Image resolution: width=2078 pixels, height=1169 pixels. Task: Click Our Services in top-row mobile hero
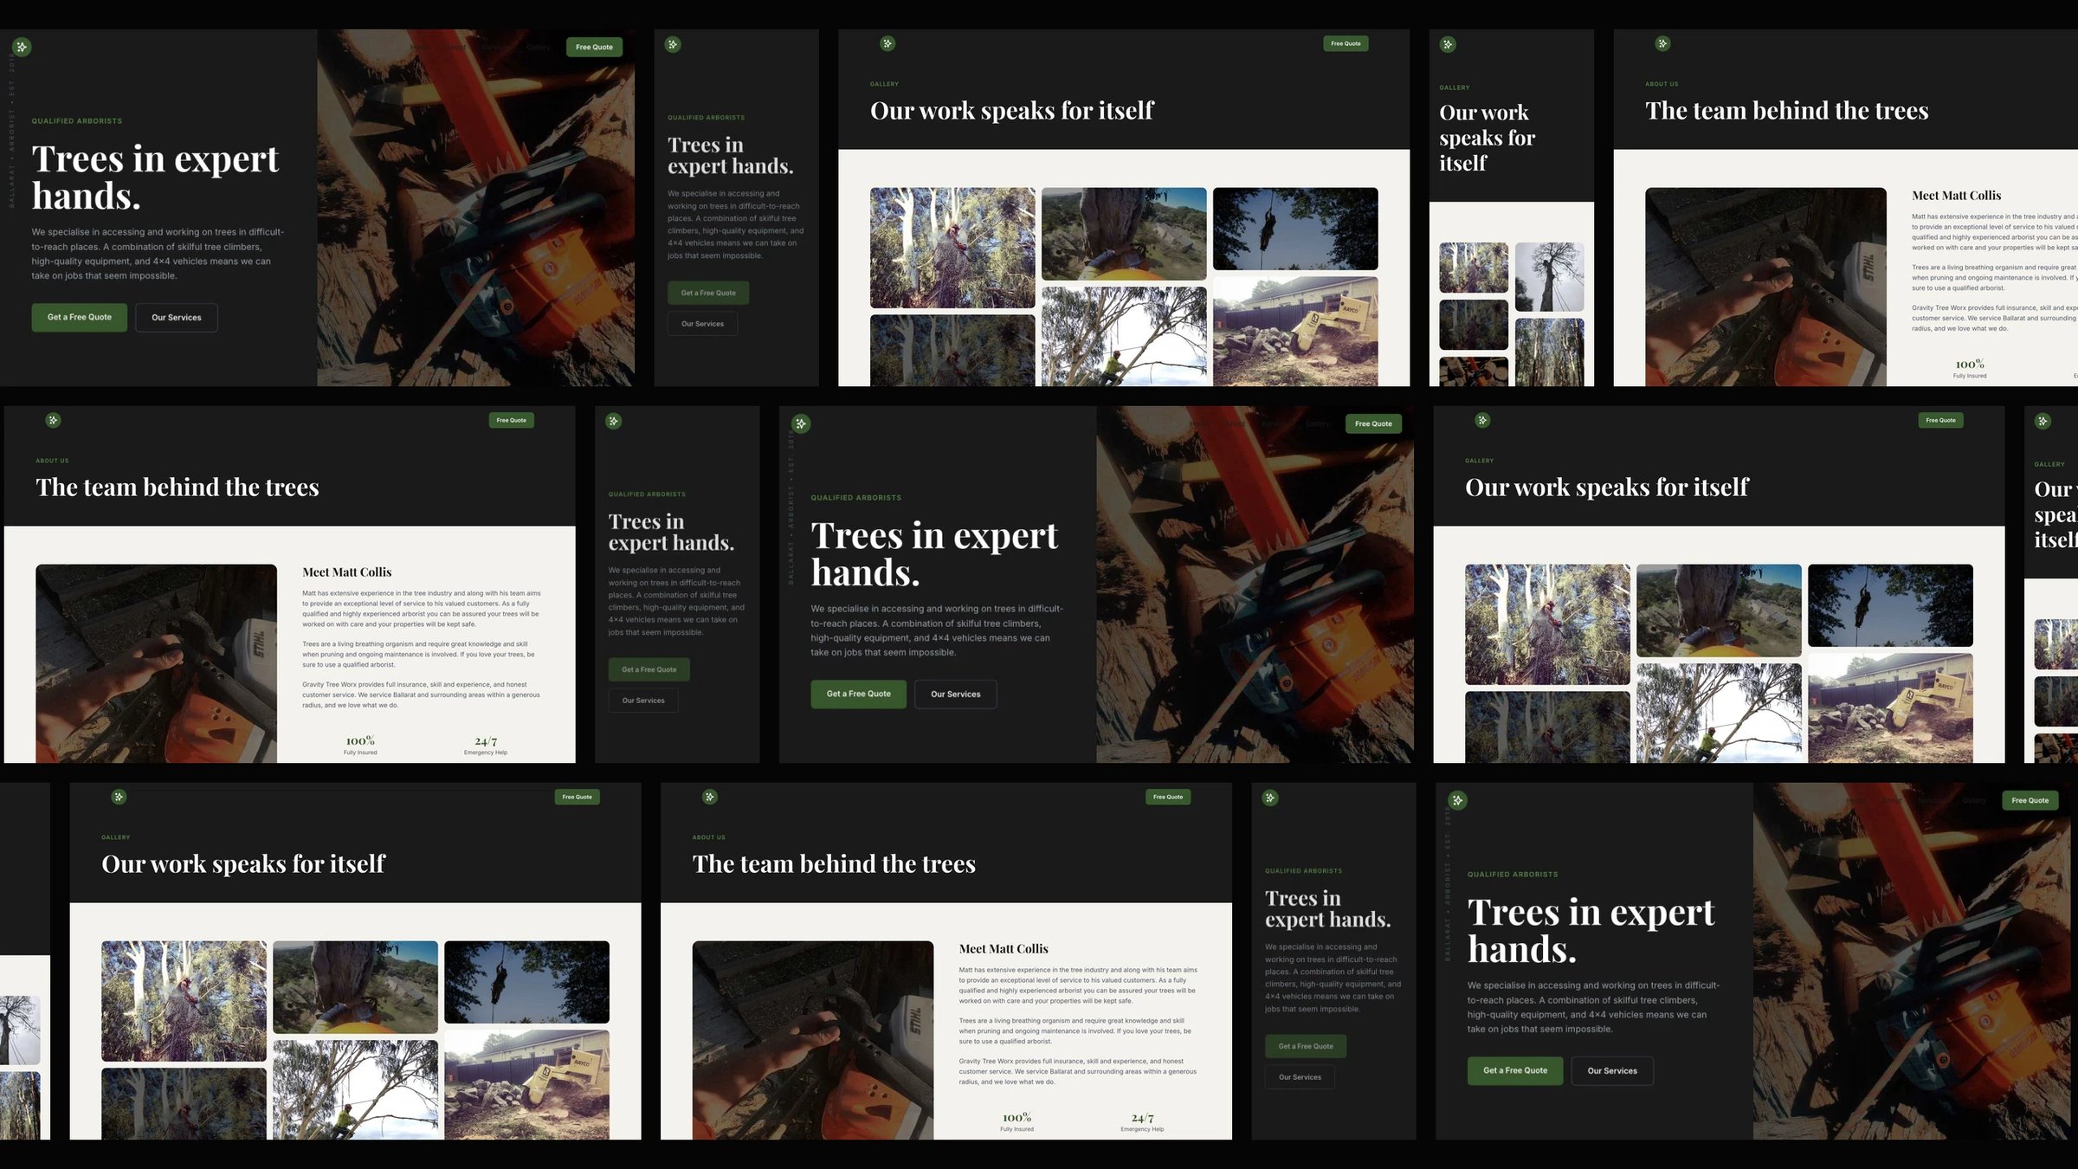click(x=702, y=324)
